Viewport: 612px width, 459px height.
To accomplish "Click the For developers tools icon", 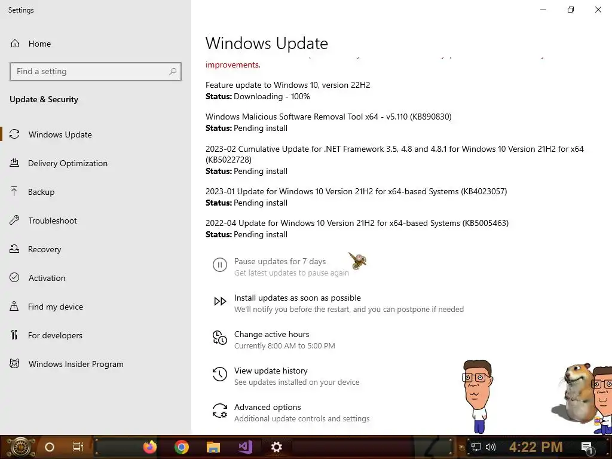I will click(x=14, y=335).
